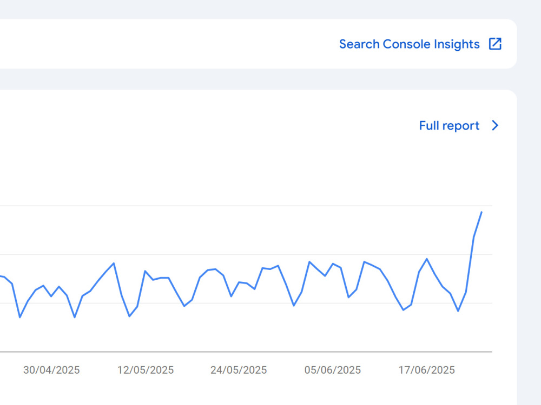The image size is (541, 405).
Task: Open the Full report link
Action: [449, 126]
